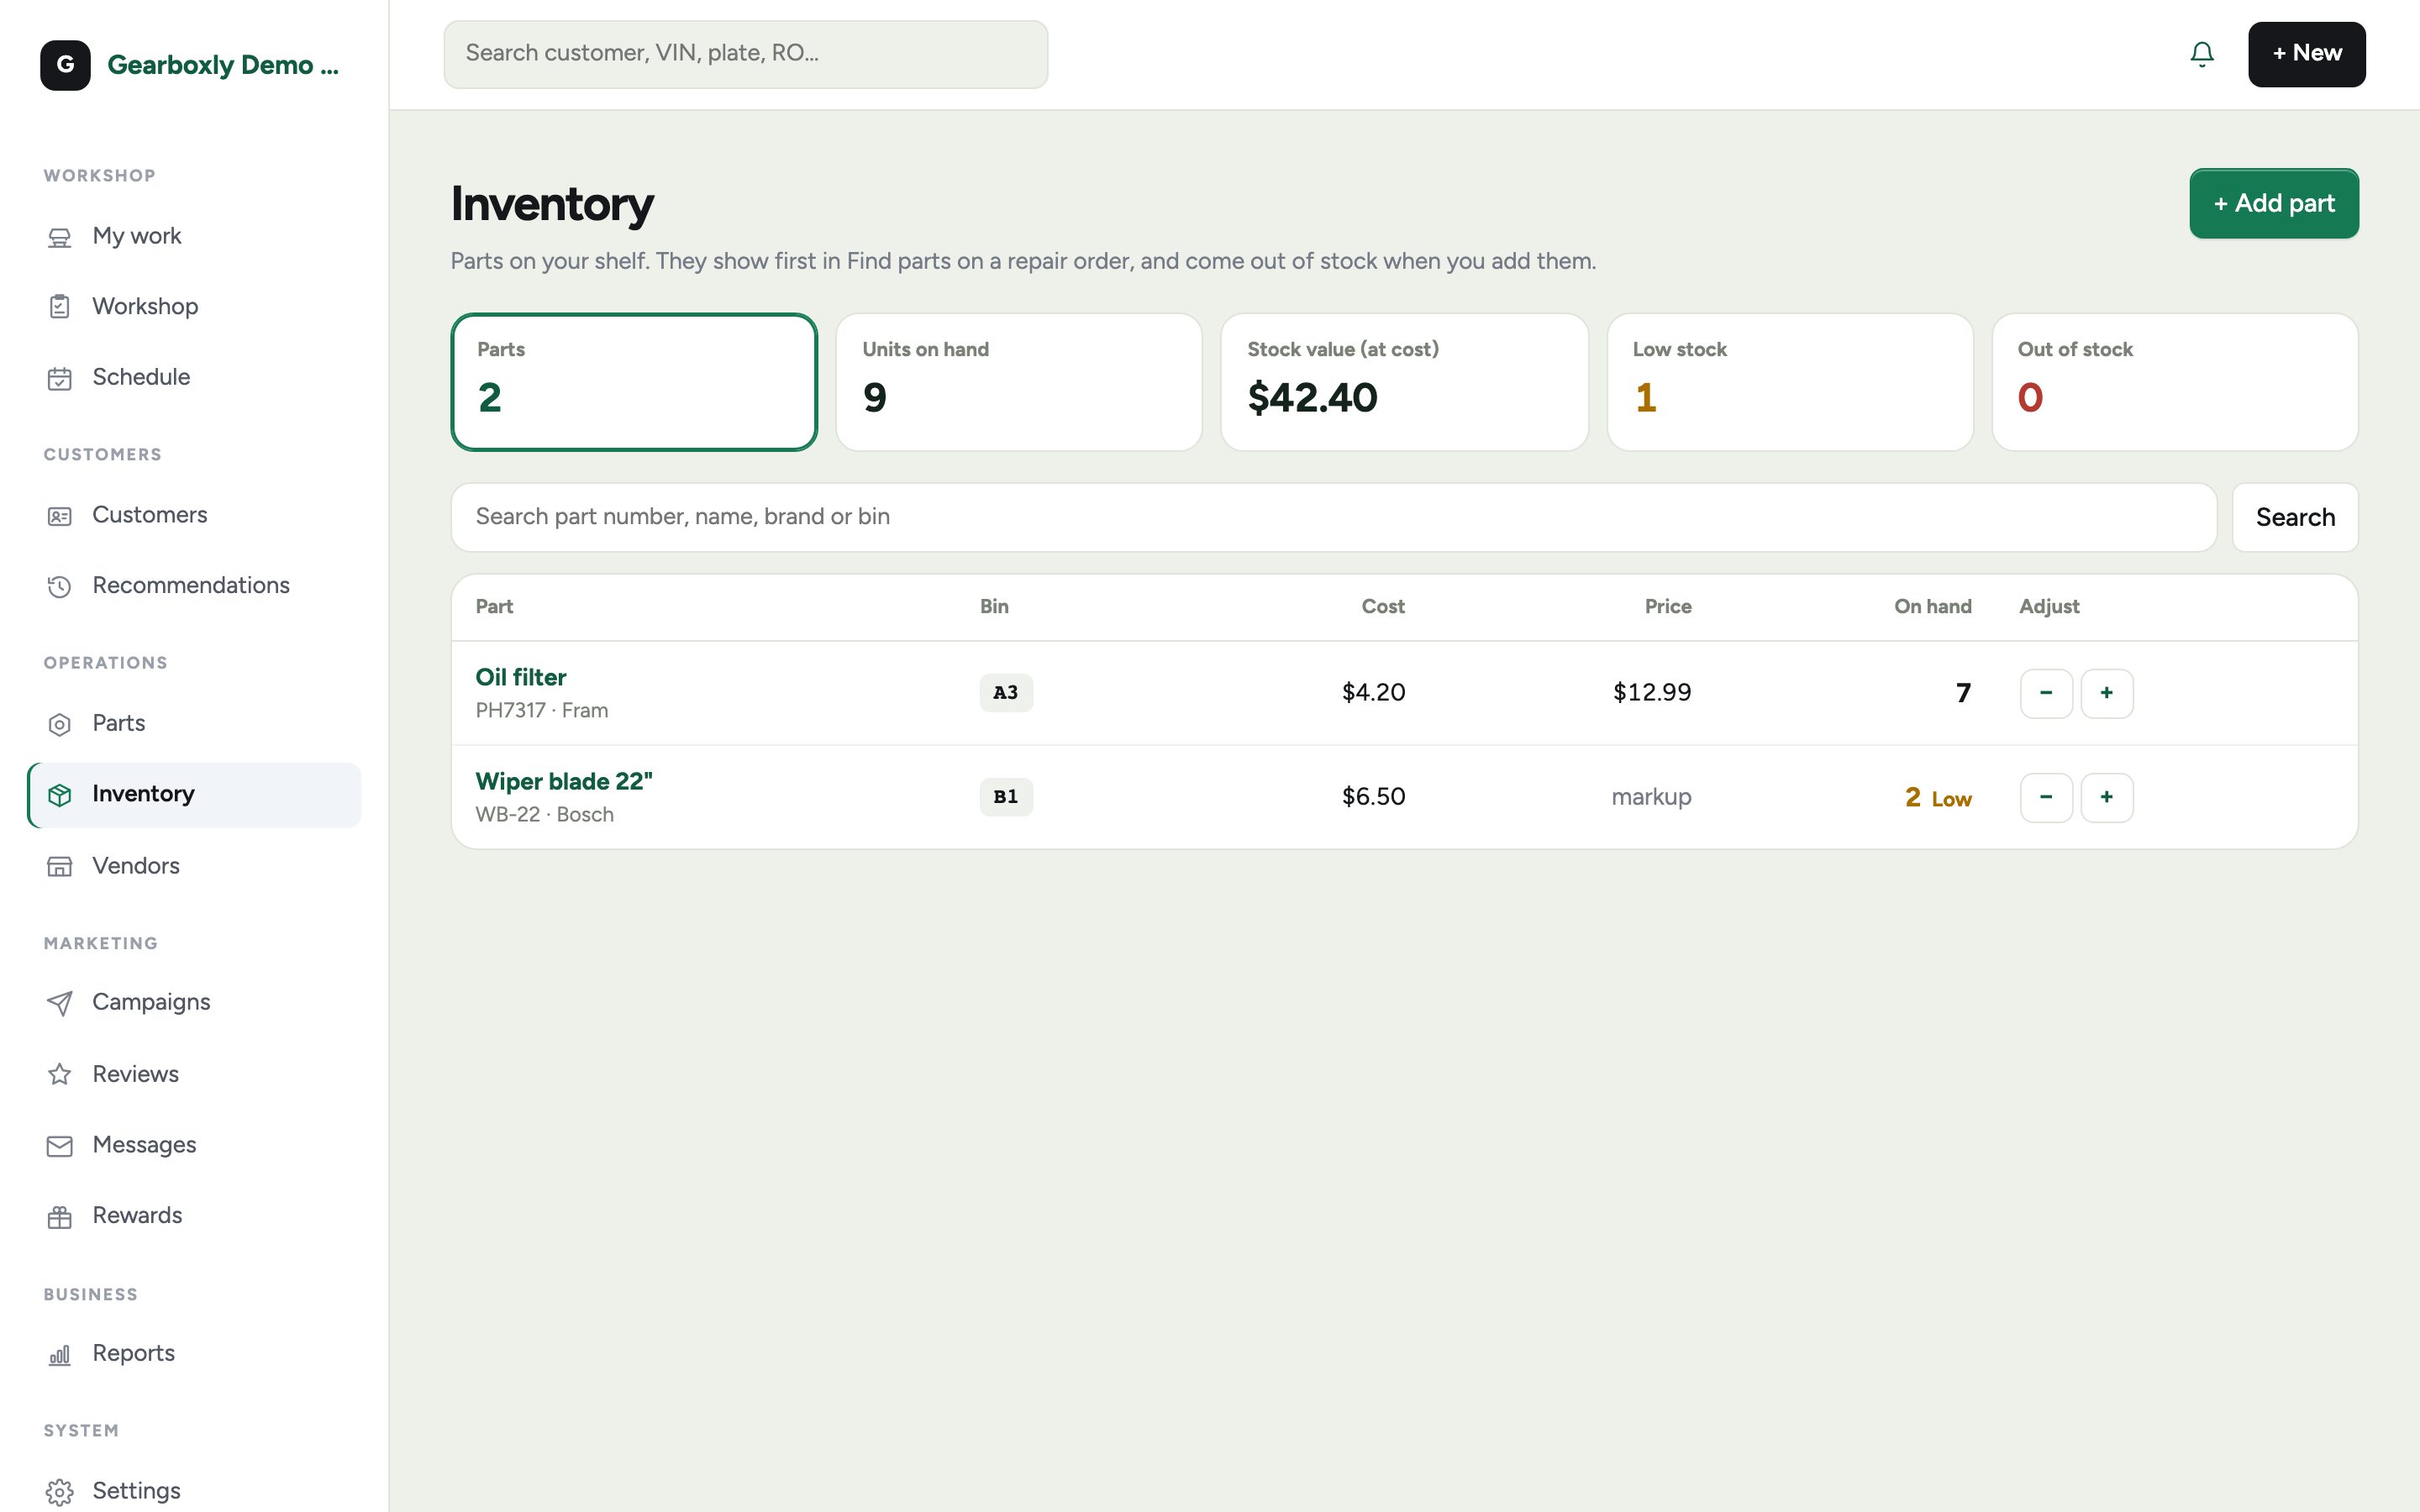Click the Gearboxly Demo shop name
Screen dimensions: 2420x1512
(223, 65)
